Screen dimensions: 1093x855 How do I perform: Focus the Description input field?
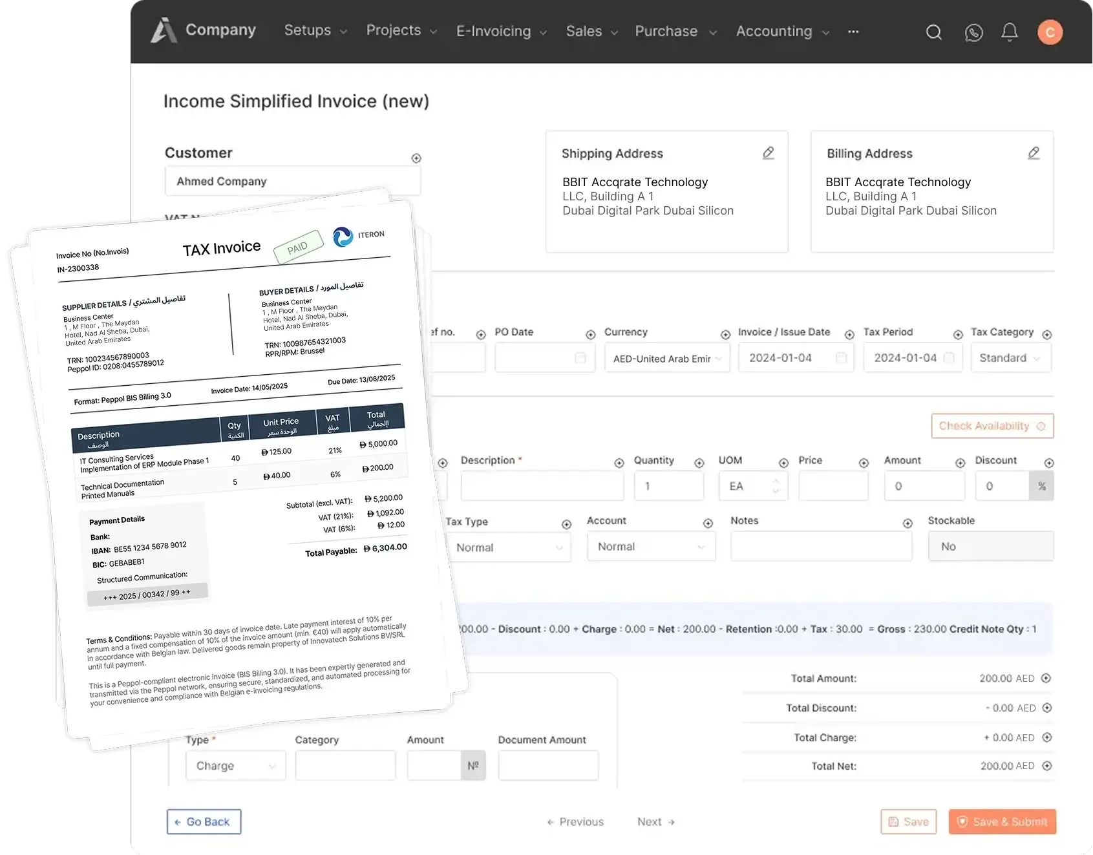542,486
